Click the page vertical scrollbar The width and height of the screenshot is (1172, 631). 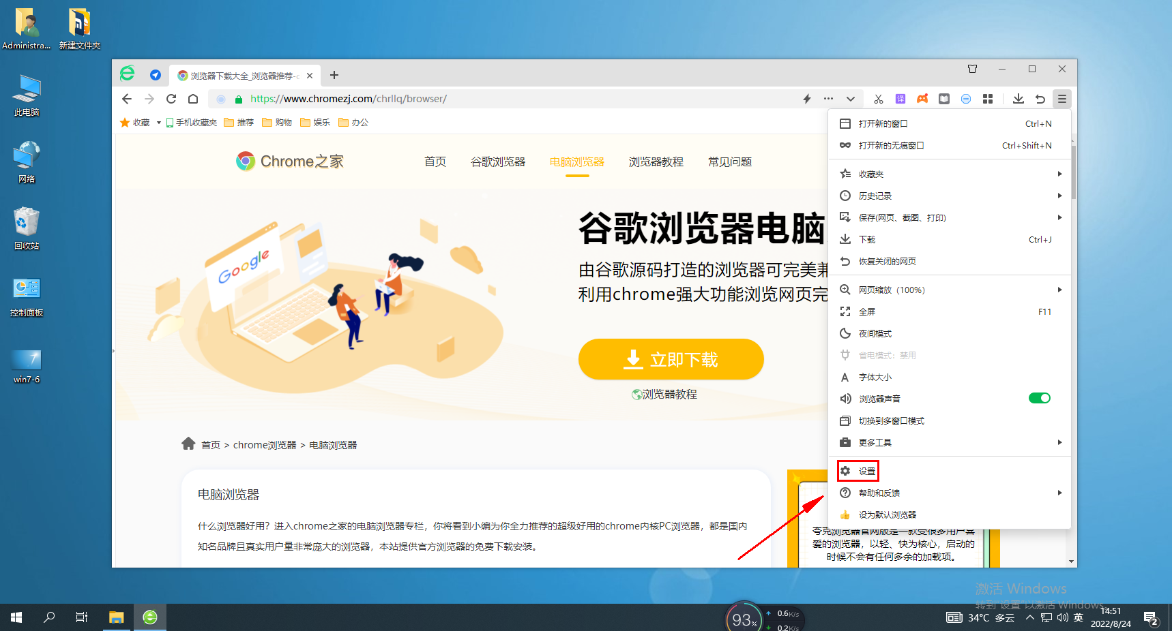tap(1073, 172)
